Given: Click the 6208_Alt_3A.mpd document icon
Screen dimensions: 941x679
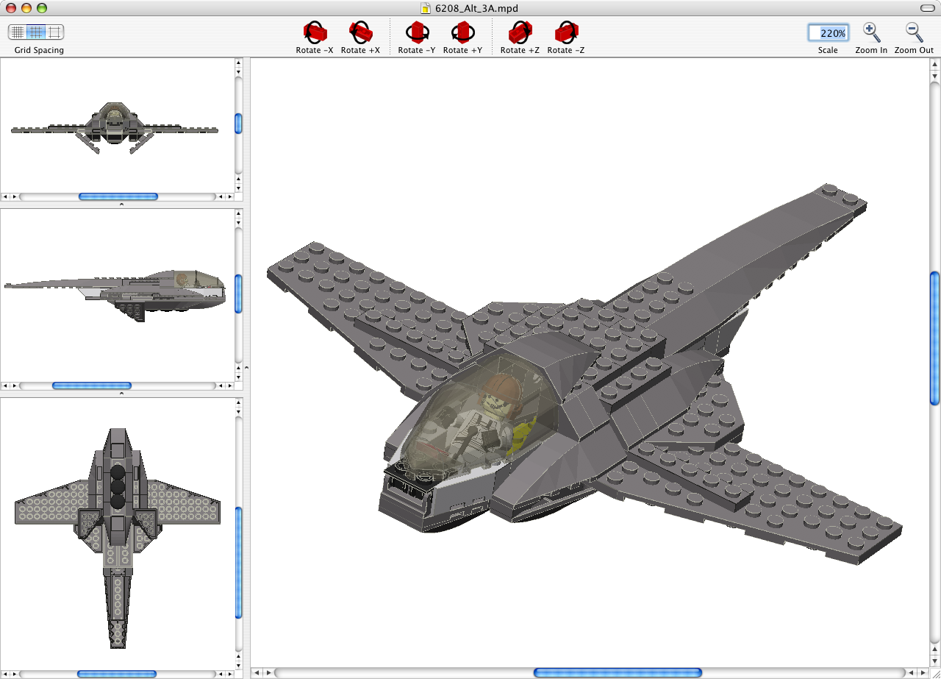Looking at the screenshot, I should (x=426, y=7).
